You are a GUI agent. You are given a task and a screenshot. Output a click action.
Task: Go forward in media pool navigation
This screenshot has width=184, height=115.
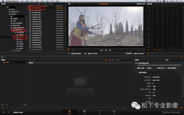(x=33, y=60)
